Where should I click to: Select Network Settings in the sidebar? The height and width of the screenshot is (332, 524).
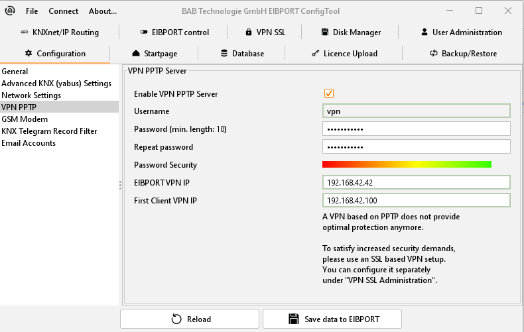click(31, 95)
